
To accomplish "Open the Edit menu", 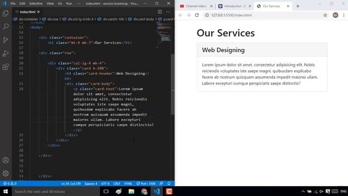I will pos(22,4).
